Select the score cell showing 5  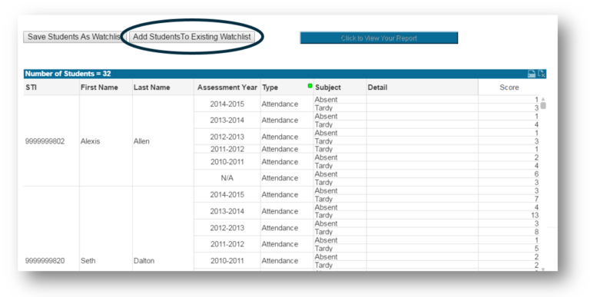coord(509,248)
